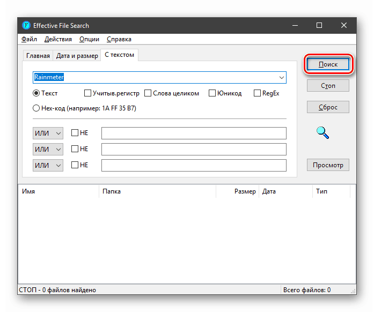Open the Опции menu

(x=89, y=39)
